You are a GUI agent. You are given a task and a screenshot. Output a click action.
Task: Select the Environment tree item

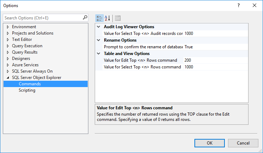[x=24, y=27]
